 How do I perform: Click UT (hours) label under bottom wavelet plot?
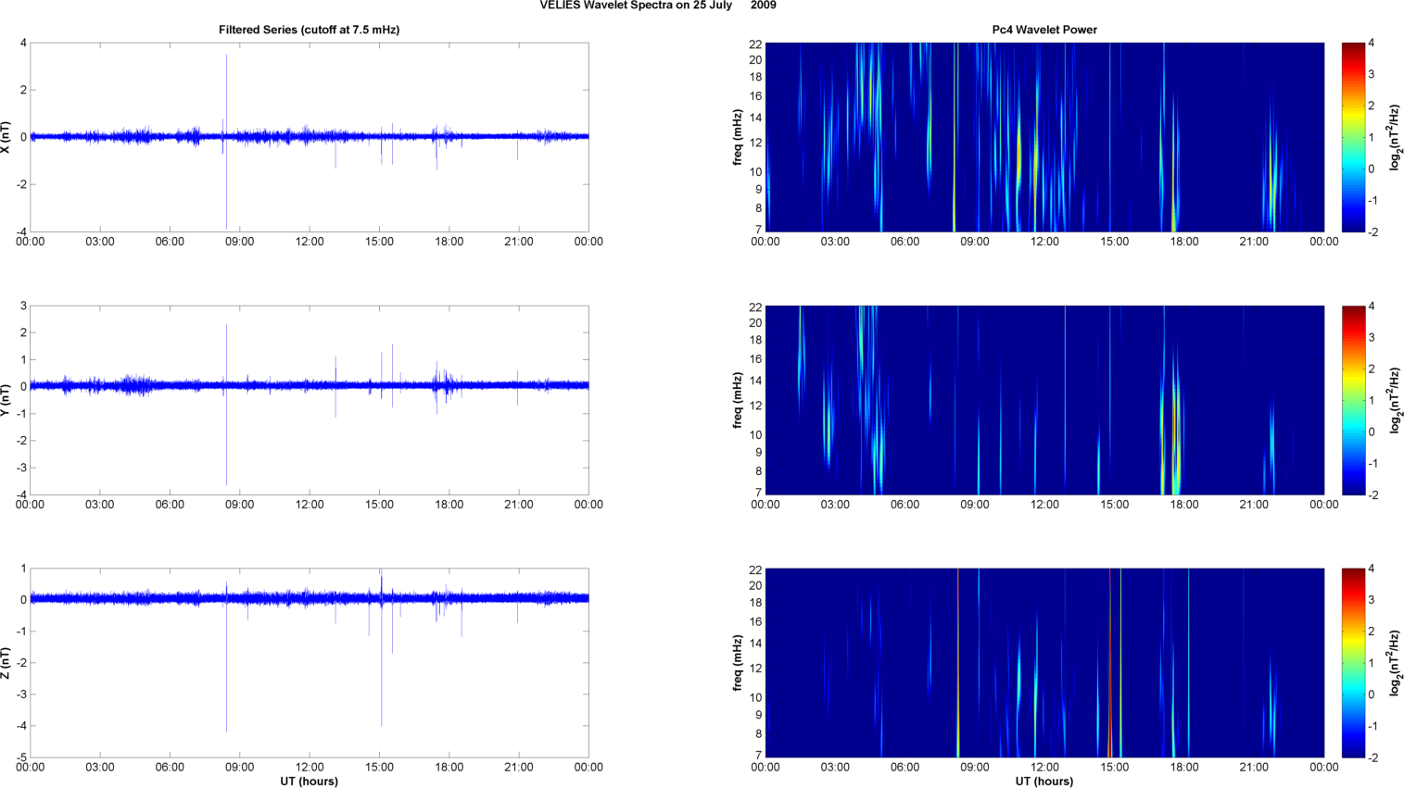1044,781
